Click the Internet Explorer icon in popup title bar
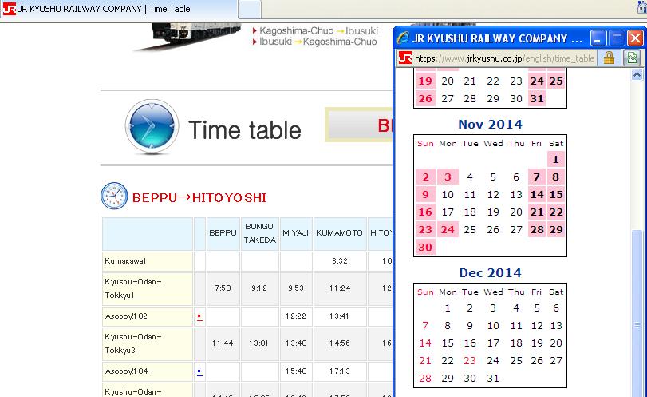 (403, 38)
